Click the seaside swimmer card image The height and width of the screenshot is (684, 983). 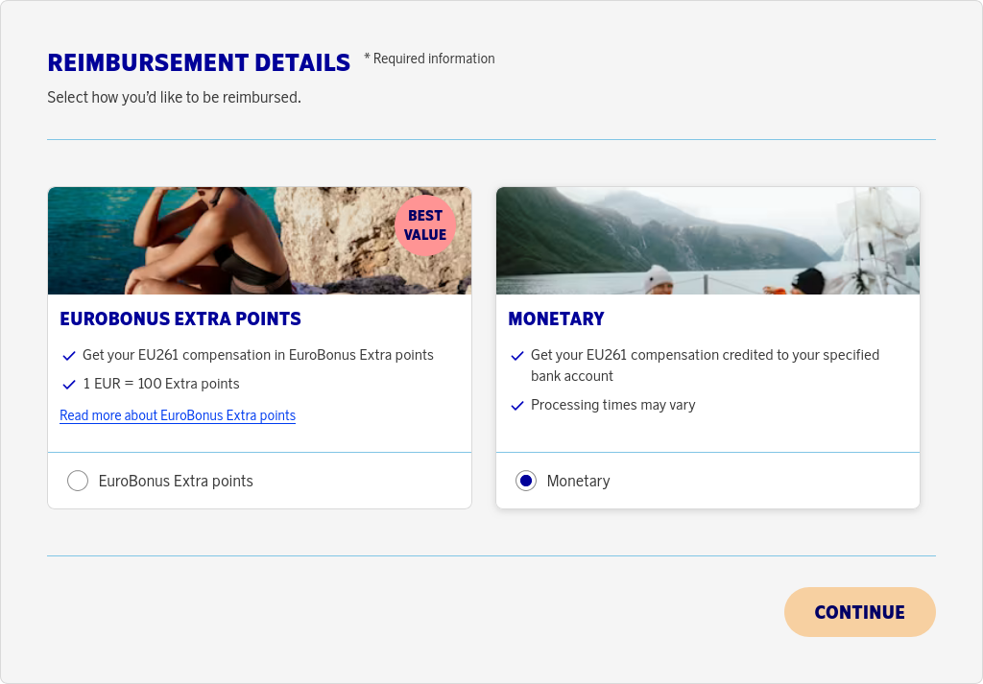pyautogui.click(x=221, y=241)
